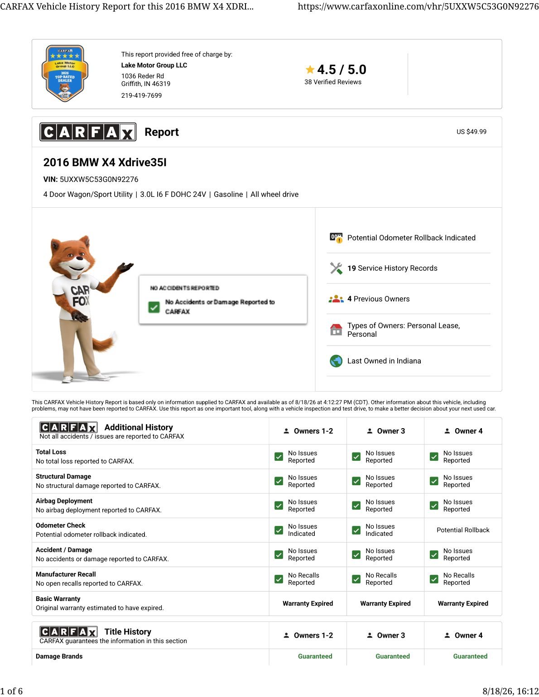Open Last Owned in Indiana link
Image resolution: width=539 pixels, height=697 pixels.
[x=384, y=361]
